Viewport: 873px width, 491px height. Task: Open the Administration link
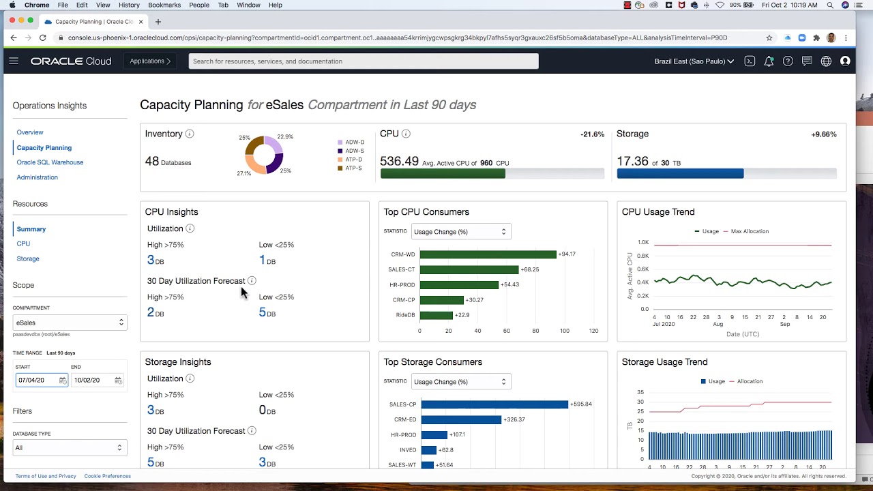click(x=38, y=177)
